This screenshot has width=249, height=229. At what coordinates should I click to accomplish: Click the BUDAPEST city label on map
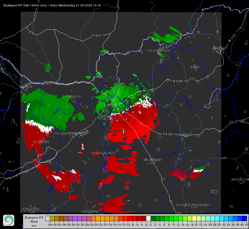coord(112,105)
